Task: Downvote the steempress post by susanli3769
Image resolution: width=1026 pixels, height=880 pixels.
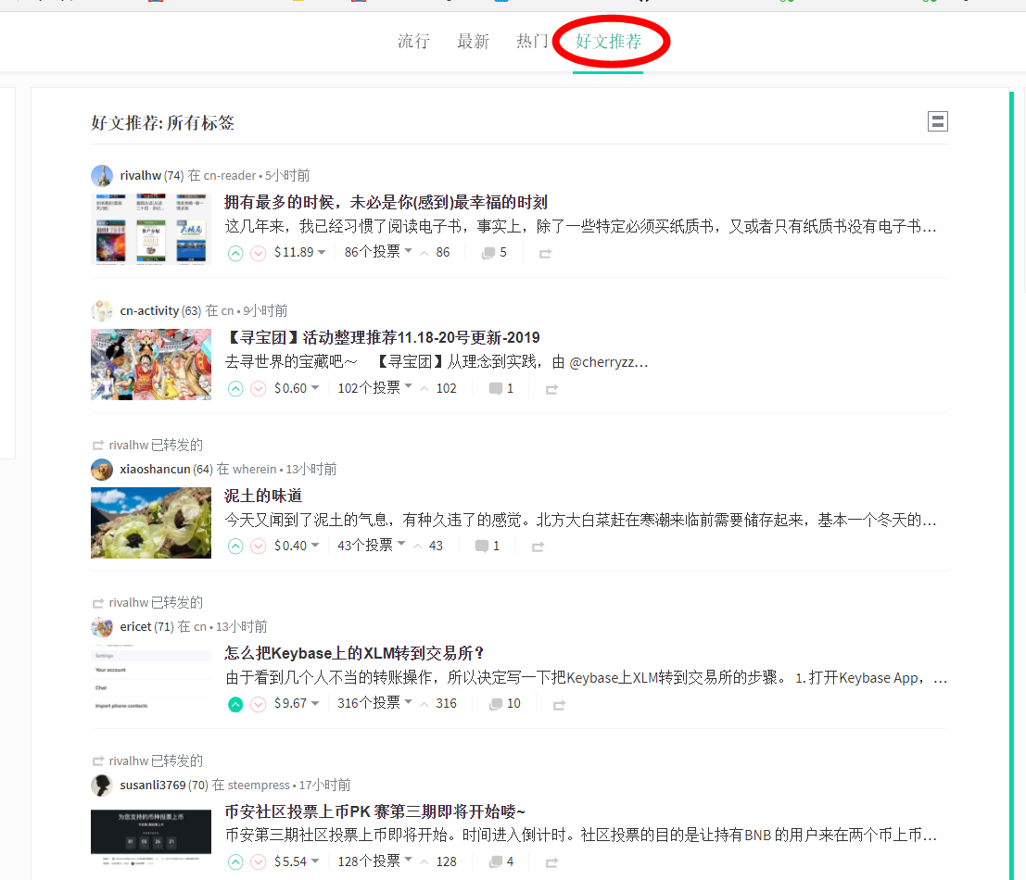Action: 258,861
